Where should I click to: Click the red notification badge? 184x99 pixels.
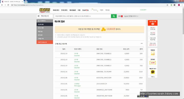click(122, 16)
